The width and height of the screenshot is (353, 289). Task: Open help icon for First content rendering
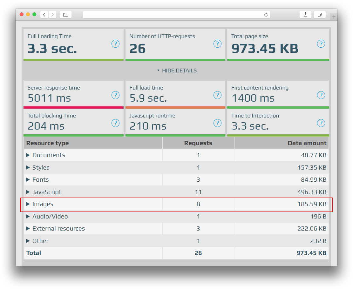click(321, 95)
